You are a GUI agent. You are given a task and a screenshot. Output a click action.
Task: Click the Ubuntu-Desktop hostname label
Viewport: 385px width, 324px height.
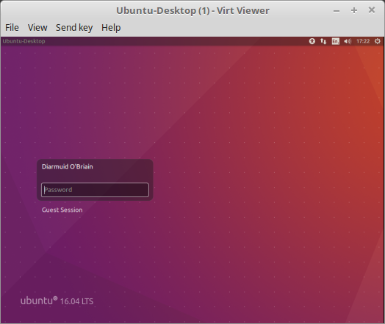(x=24, y=41)
